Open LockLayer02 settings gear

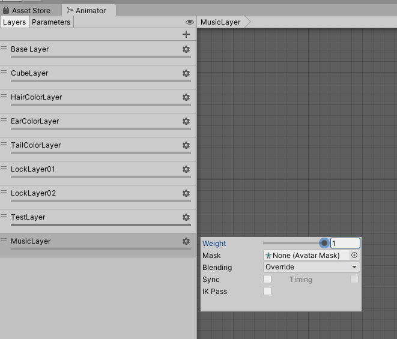pos(186,193)
